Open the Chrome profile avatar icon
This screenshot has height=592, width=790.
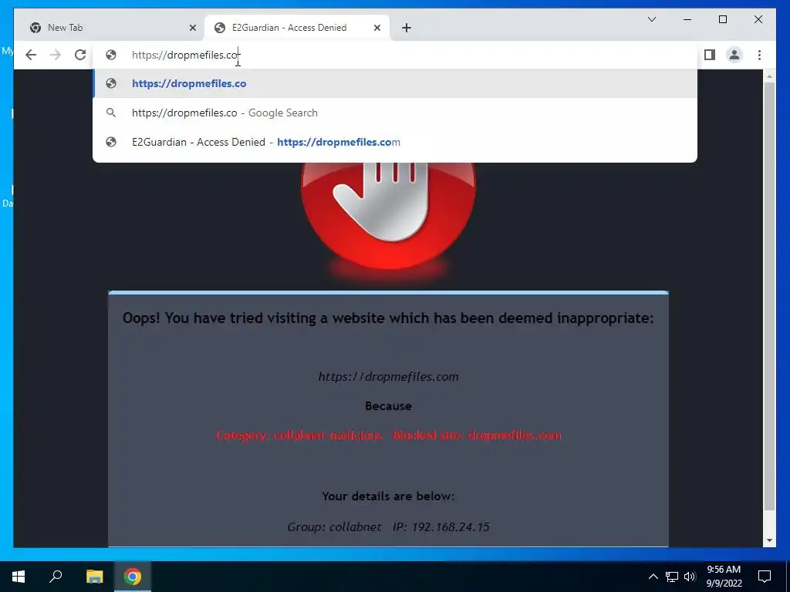[x=734, y=55]
